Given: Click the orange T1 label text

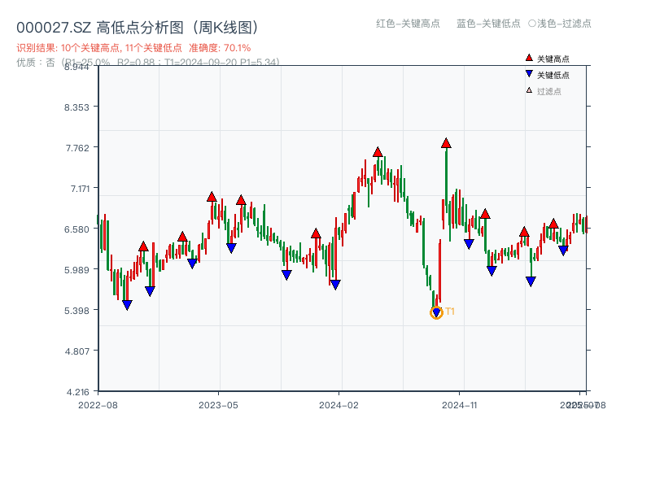Looking at the screenshot, I should coord(450,312).
